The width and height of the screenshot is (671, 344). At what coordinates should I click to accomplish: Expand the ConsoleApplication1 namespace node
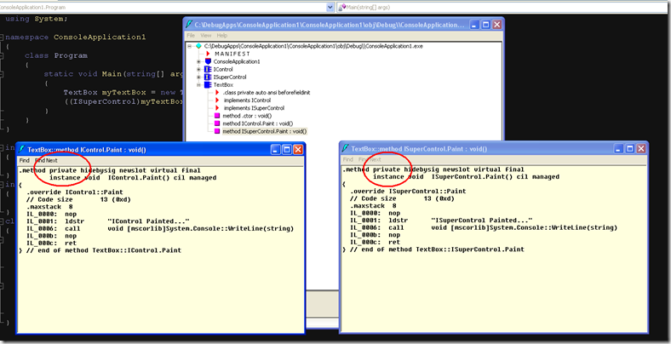tap(198, 61)
